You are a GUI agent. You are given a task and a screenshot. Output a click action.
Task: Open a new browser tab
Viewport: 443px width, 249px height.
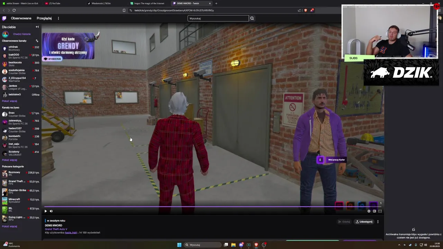pyautogui.click(x=216, y=3)
